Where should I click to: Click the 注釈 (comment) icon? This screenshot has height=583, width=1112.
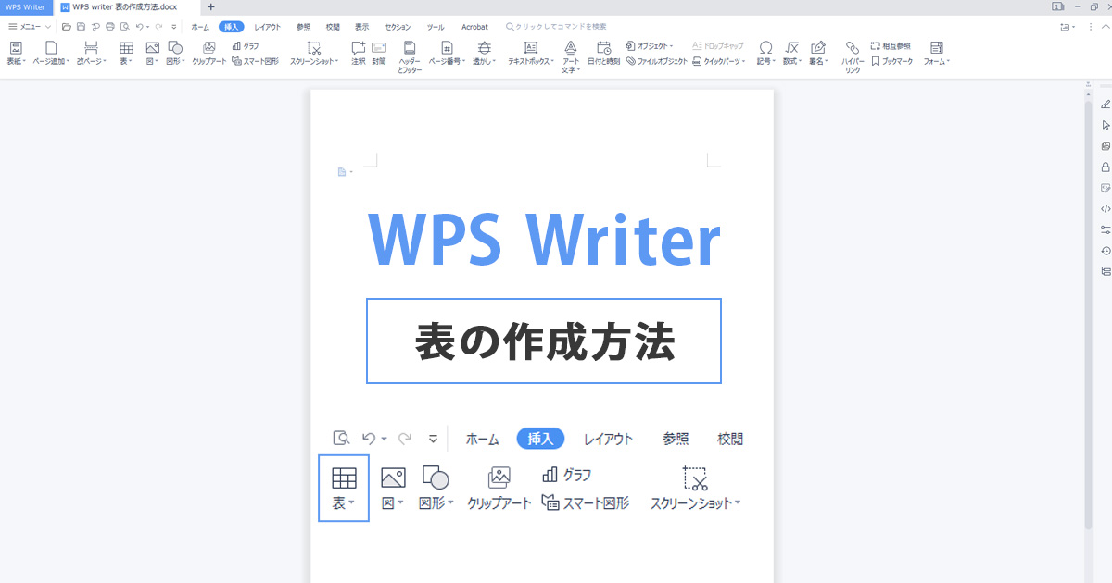[x=359, y=52]
